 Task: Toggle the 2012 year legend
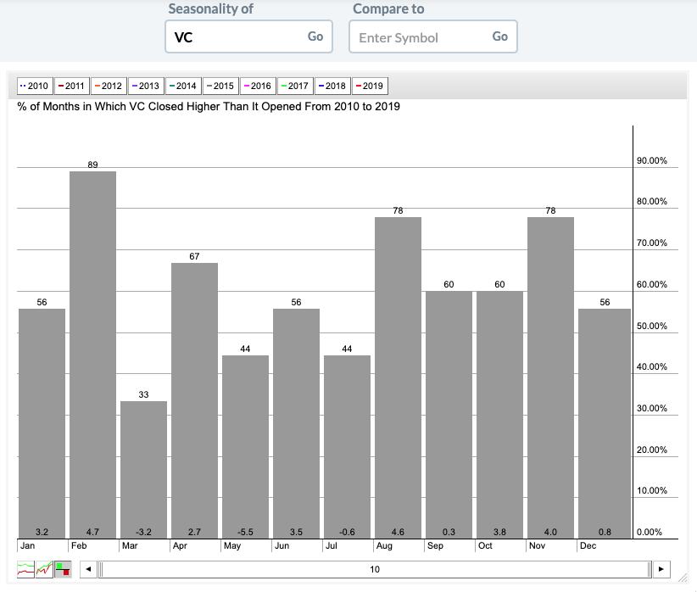(109, 86)
